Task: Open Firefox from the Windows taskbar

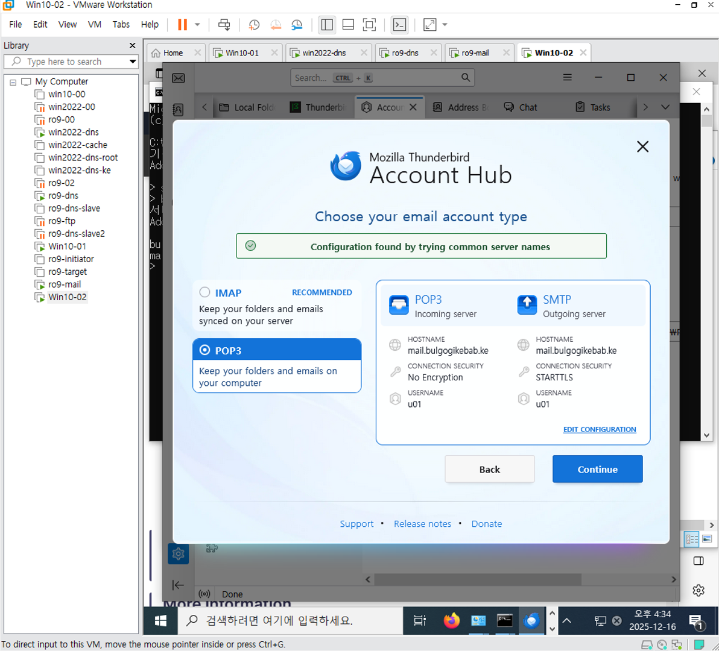Action: (452, 621)
